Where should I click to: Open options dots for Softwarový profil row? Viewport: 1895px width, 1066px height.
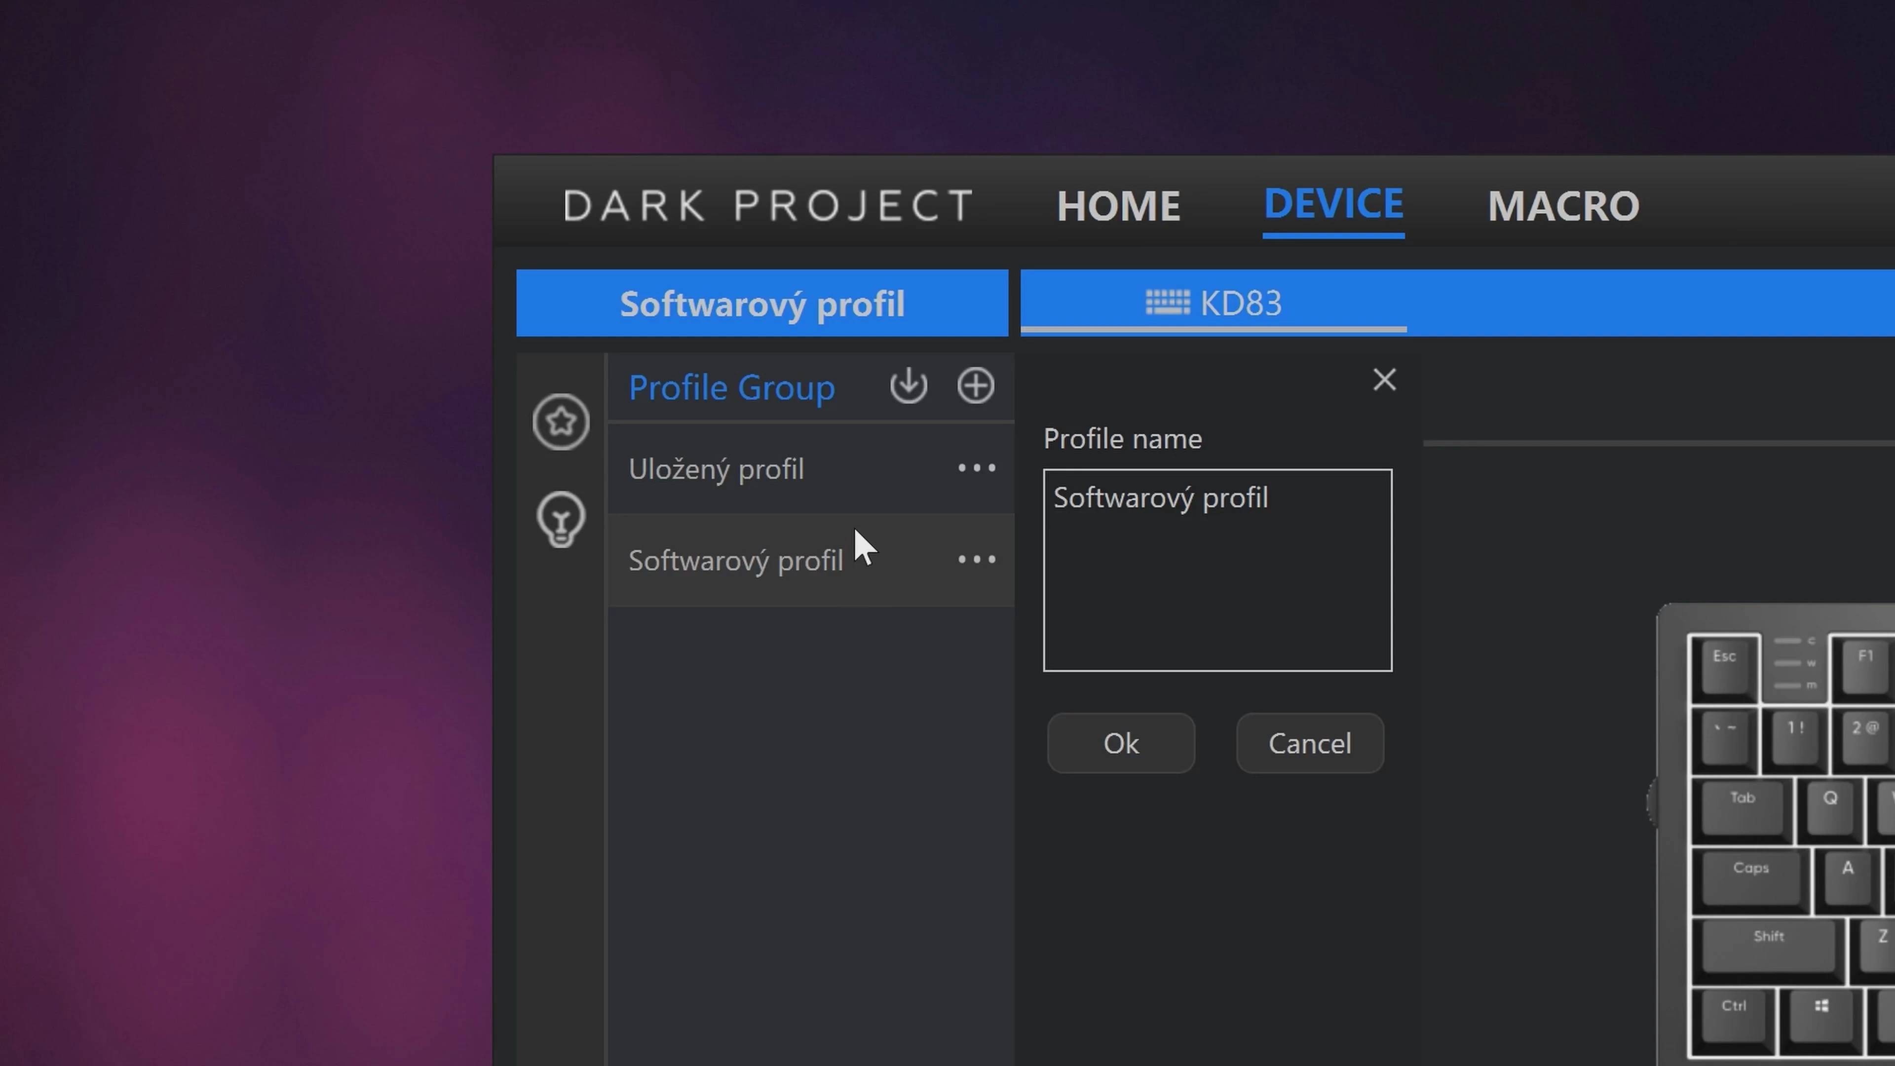click(976, 559)
